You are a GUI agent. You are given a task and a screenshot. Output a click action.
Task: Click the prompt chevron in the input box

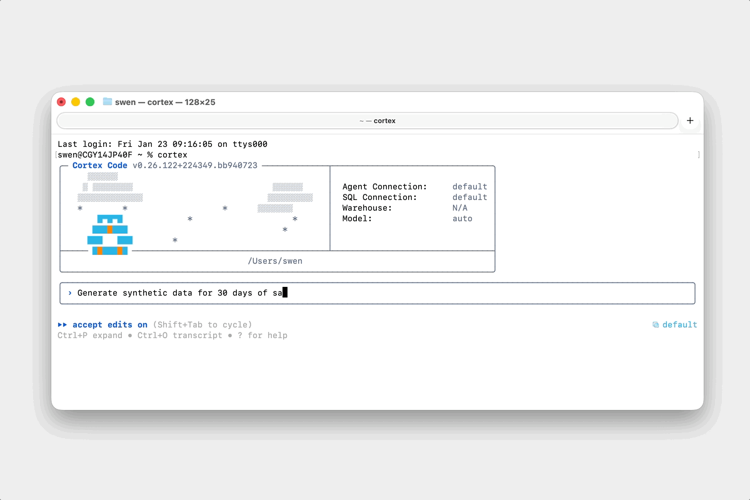[x=70, y=292]
